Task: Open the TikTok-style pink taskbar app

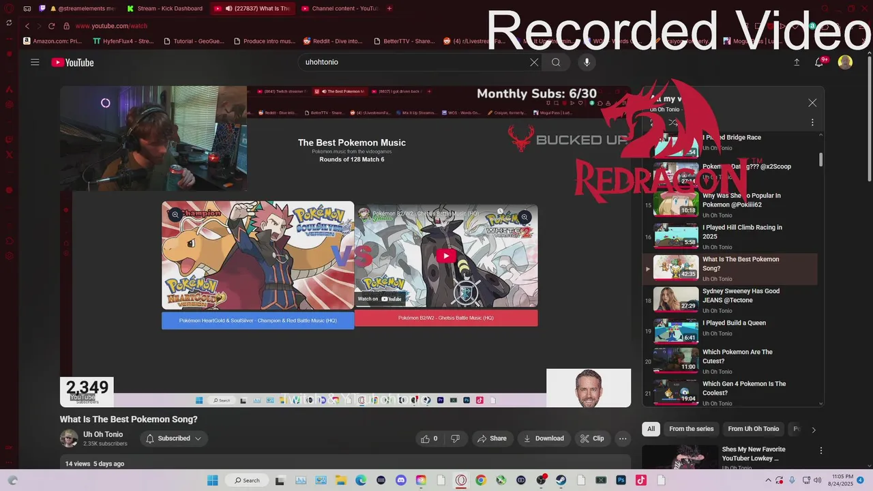Action: [640, 480]
